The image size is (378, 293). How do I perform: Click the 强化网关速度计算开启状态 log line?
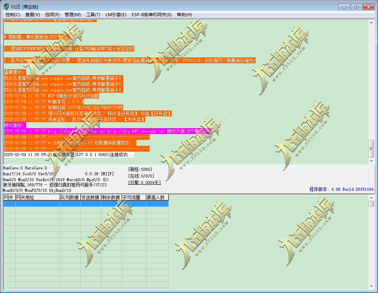coord(88,113)
